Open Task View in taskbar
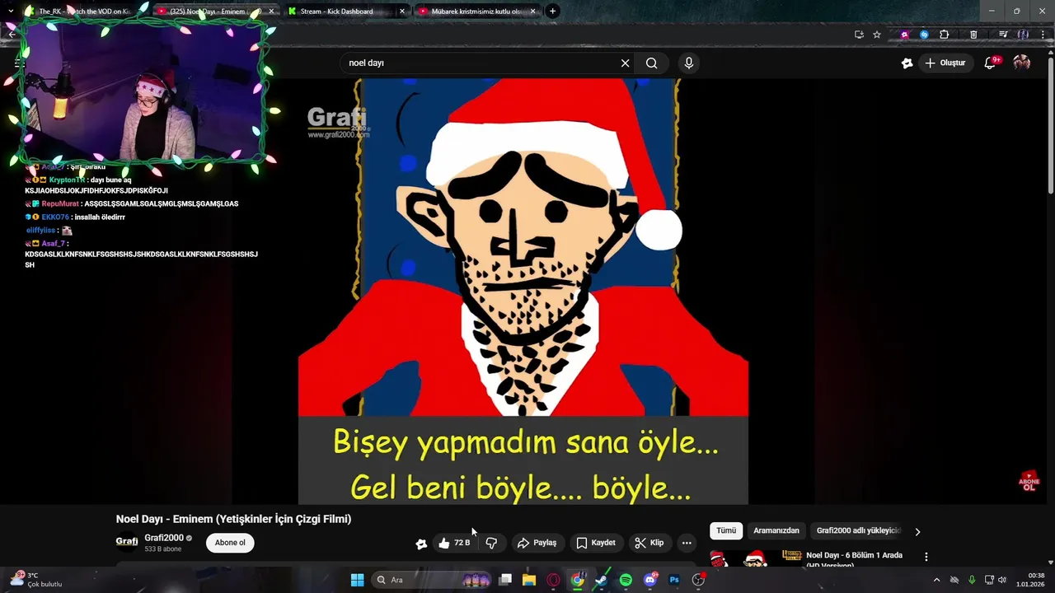The height and width of the screenshot is (593, 1055). 505,580
